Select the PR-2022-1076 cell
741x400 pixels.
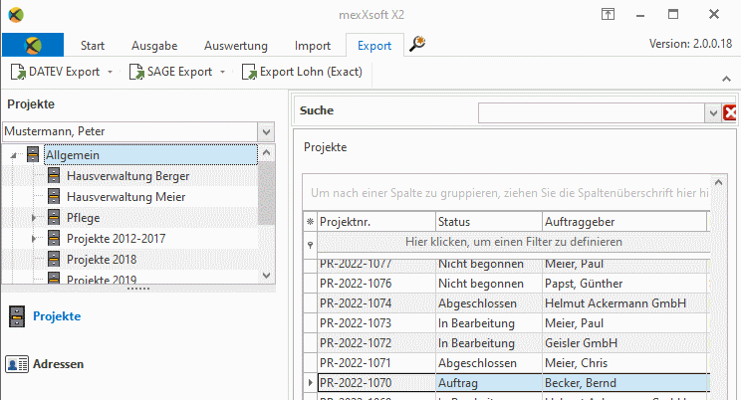tap(376, 284)
